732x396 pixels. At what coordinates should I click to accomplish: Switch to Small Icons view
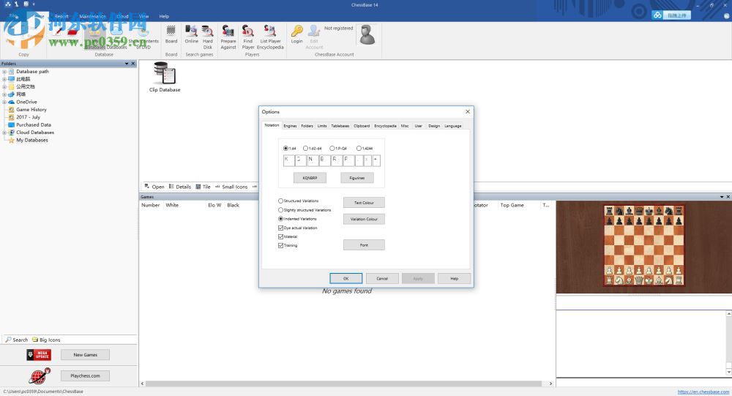tap(231, 187)
